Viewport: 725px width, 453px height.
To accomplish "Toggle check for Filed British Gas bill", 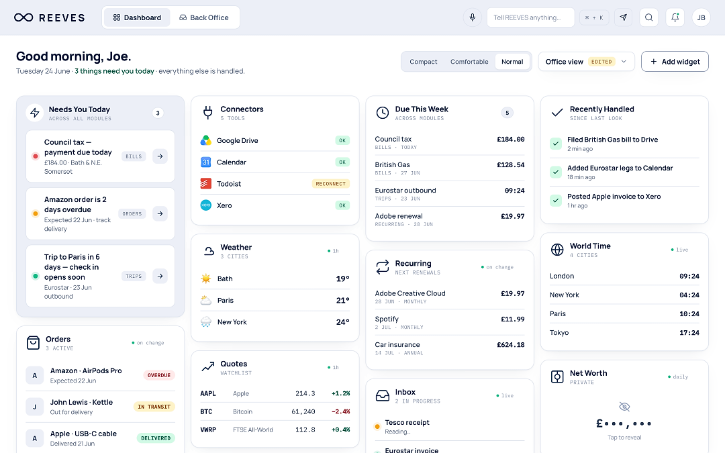I will [x=556, y=144].
